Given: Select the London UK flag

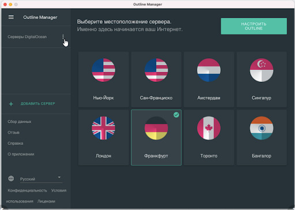Looking at the screenshot, I should coord(104,128).
